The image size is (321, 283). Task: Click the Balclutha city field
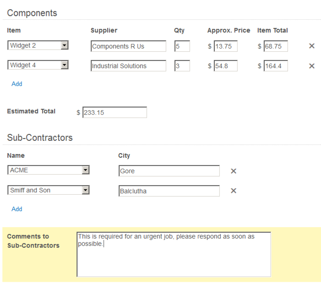pyautogui.click(x=169, y=191)
